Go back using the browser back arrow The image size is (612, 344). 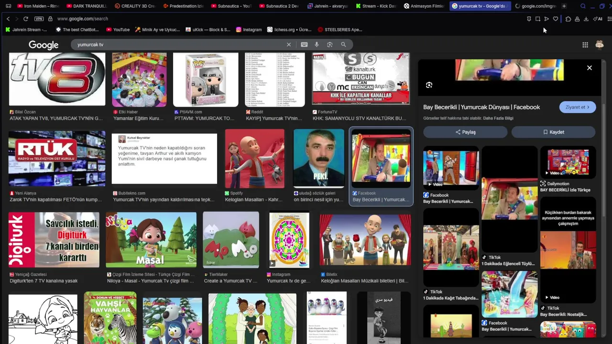8,19
